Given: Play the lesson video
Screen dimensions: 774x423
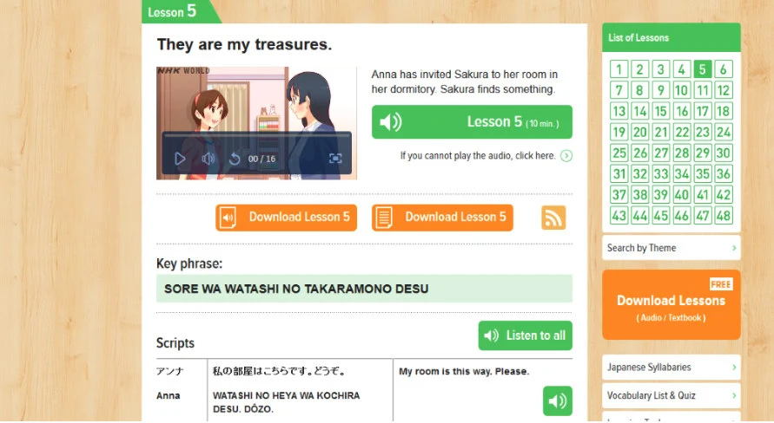Looking at the screenshot, I should click(180, 159).
